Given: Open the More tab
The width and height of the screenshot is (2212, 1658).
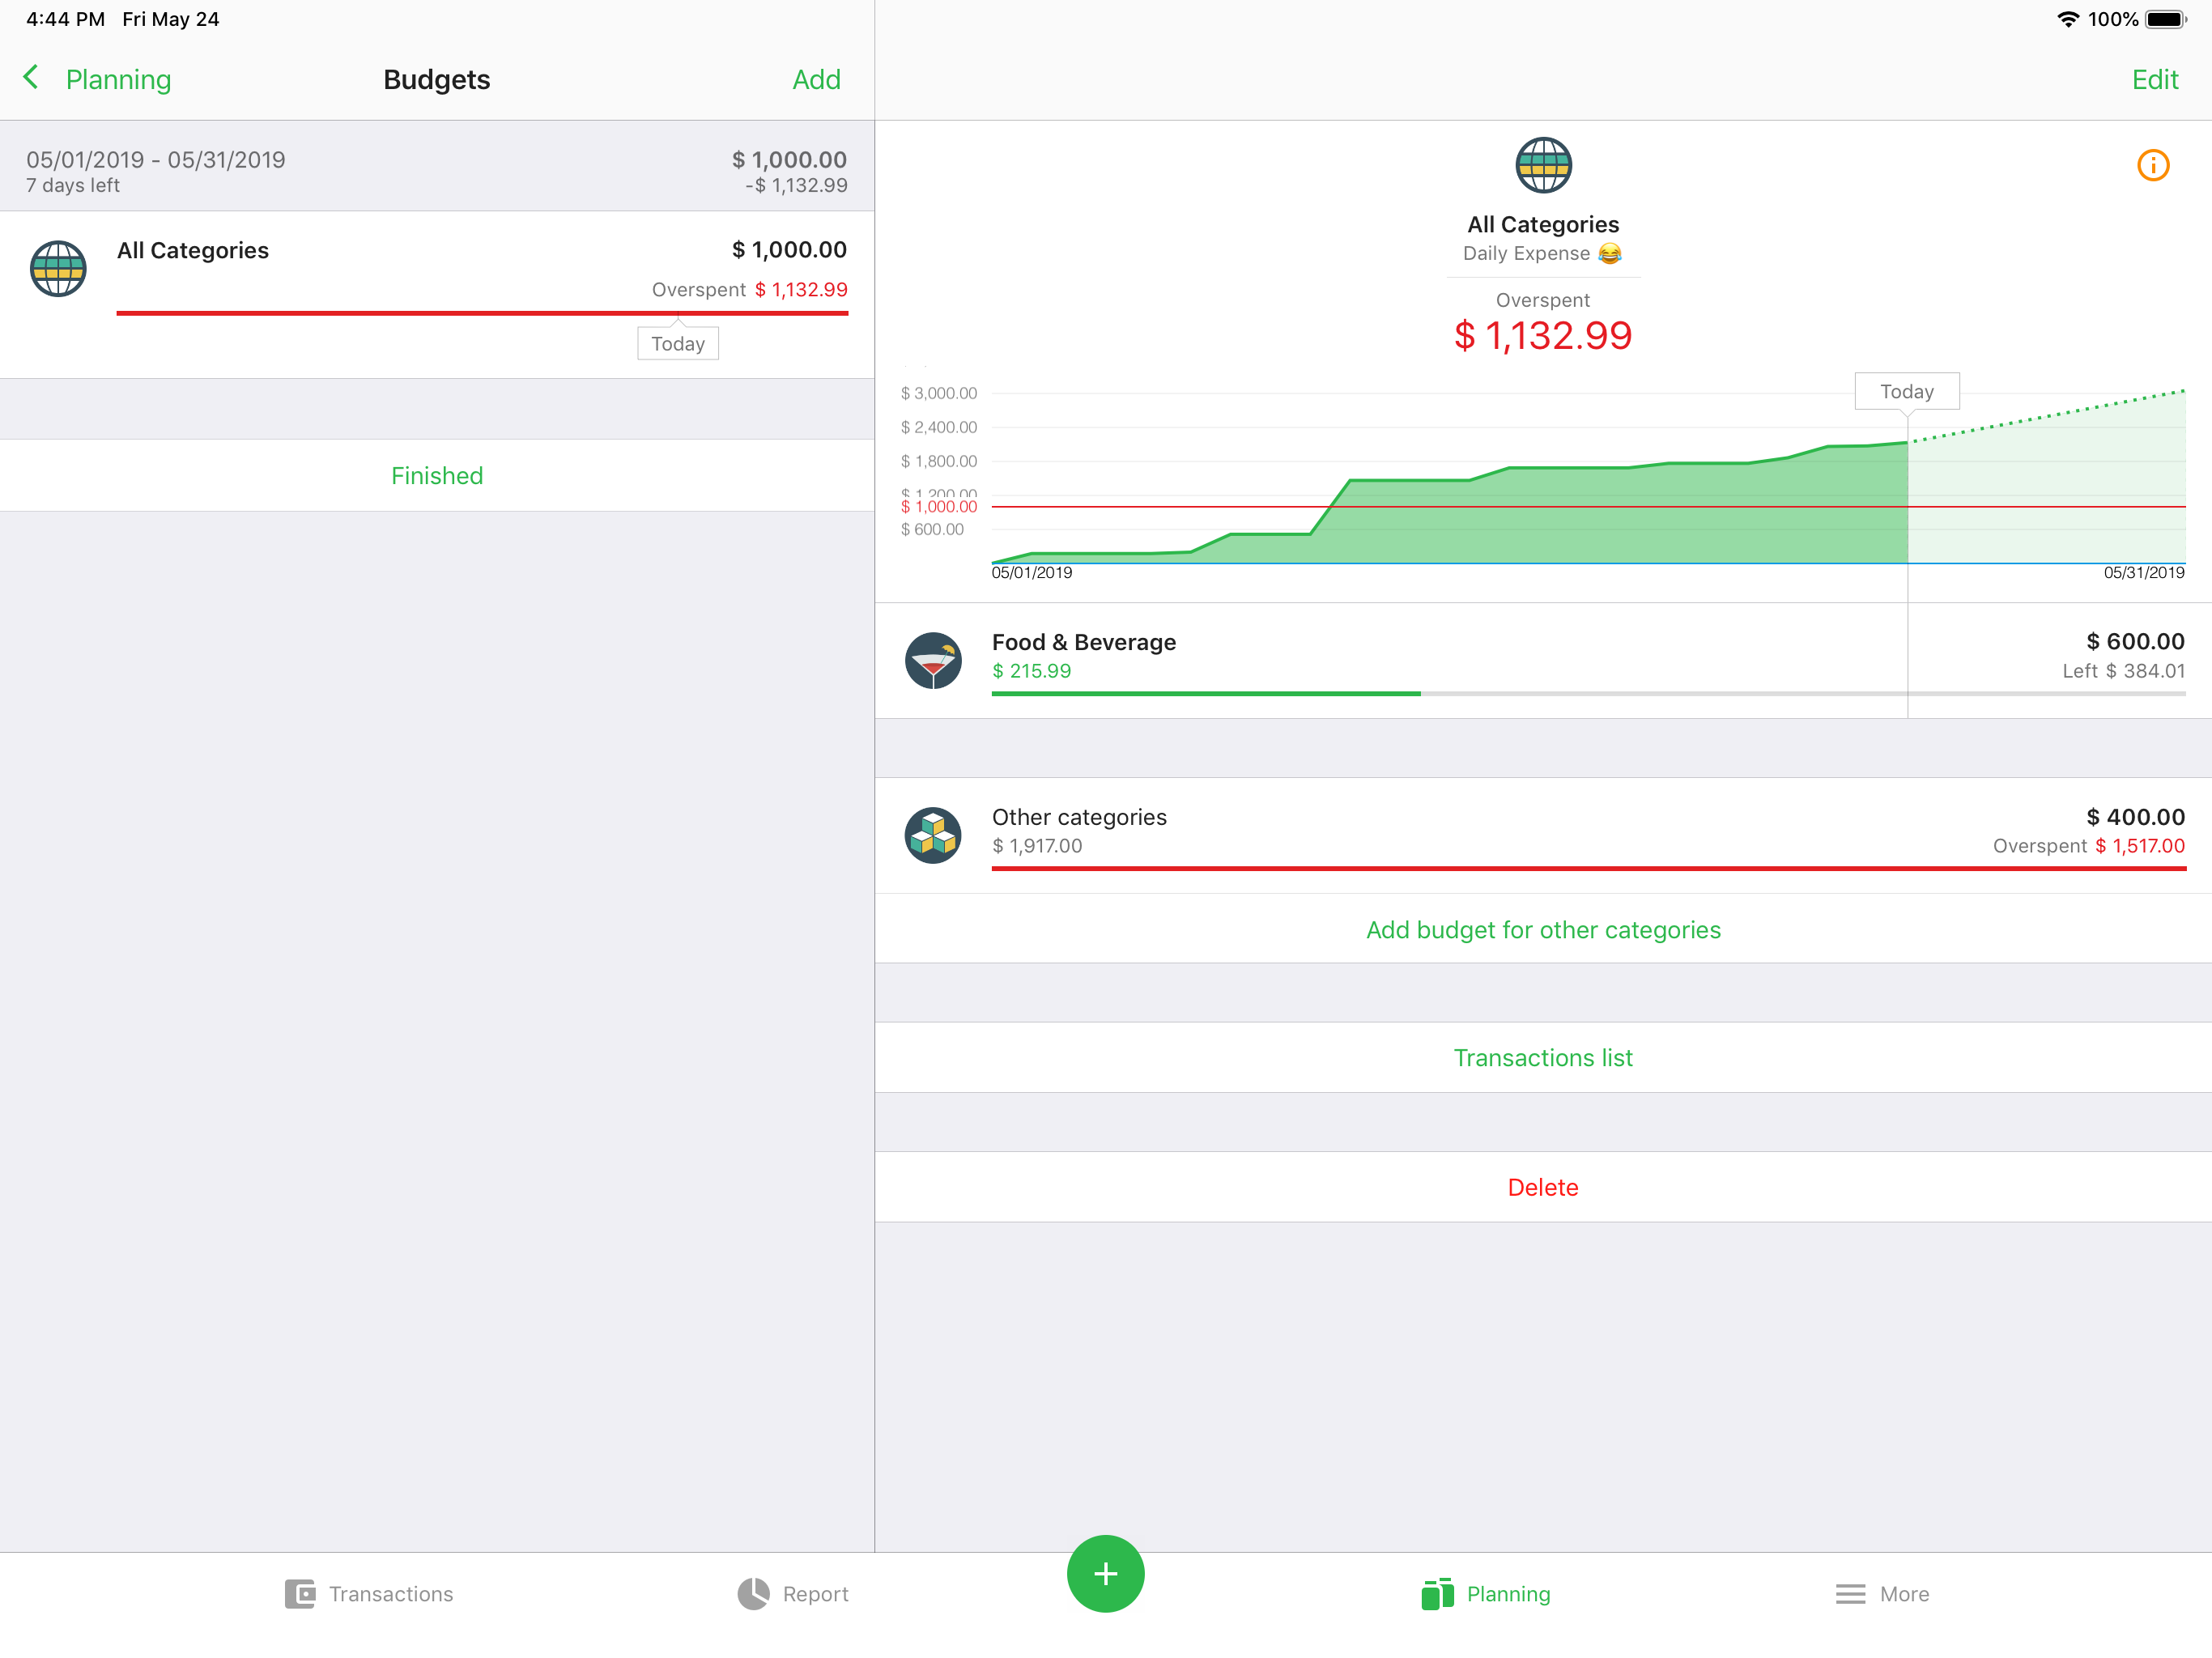Looking at the screenshot, I should click(1882, 1593).
